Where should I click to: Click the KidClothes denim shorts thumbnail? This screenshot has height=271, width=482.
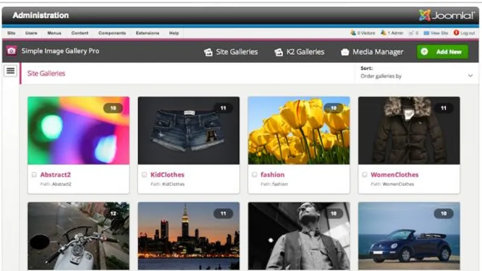[x=189, y=131]
